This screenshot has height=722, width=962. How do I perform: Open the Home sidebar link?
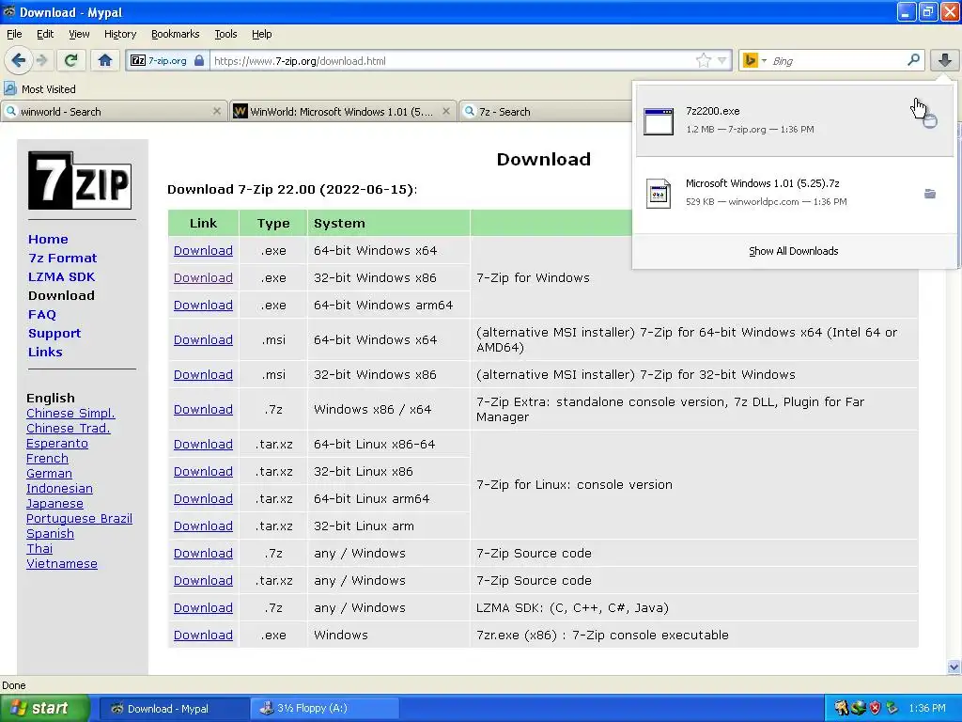pos(48,239)
